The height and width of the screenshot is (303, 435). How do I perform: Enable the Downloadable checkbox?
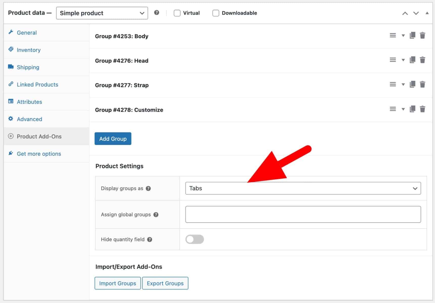[216, 13]
